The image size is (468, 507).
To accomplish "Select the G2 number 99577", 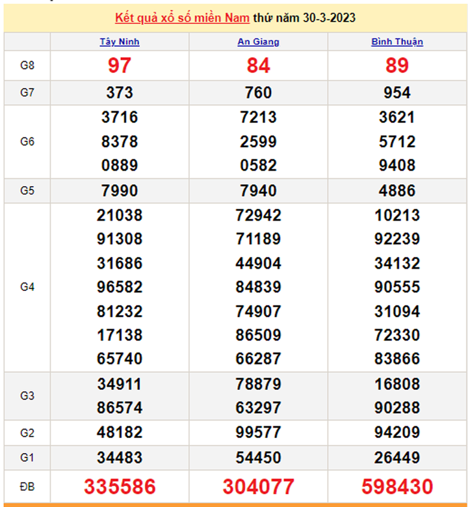I will coord(258,433).
